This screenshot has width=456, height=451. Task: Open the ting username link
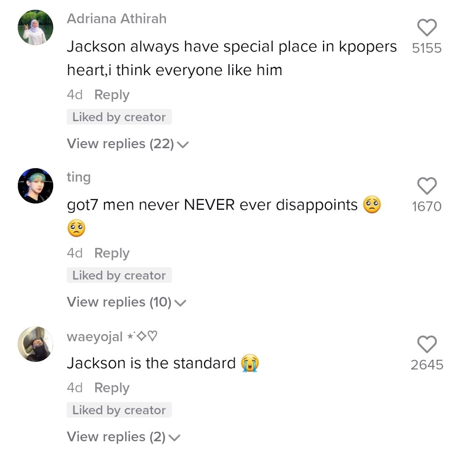(x=79, y=177)
